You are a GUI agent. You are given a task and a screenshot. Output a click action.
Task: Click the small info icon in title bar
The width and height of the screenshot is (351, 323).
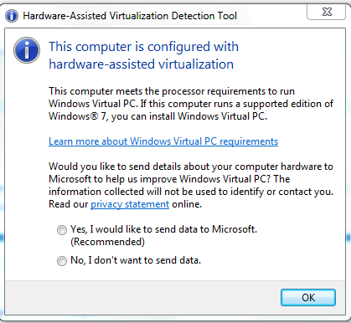click(x=12, y=16)
